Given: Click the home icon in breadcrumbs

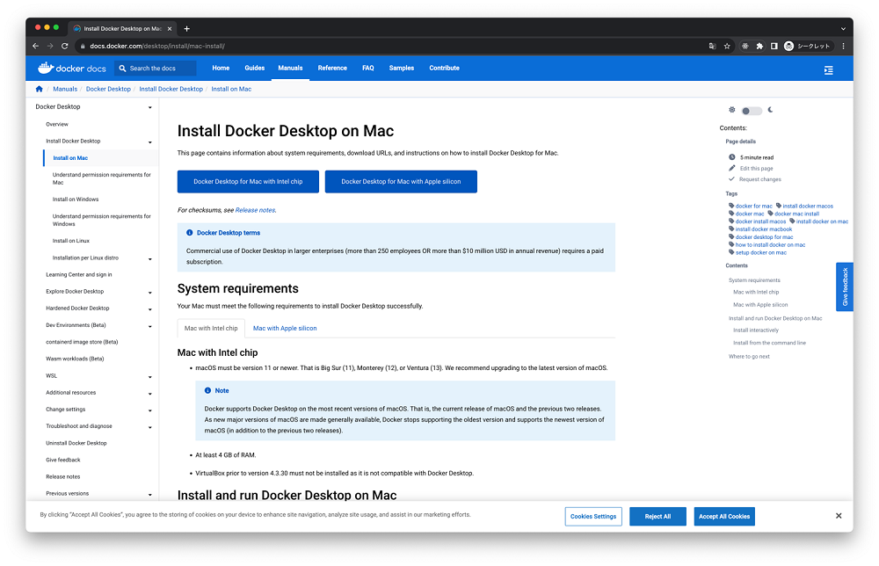Looking at the screenshot, I should click(x=39, y=89).
